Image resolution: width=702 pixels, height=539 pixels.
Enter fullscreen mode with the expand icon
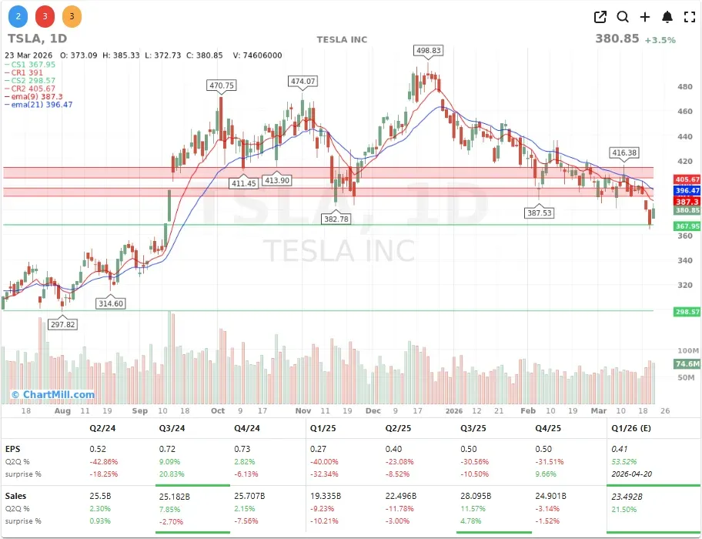[x=688, y=16]
